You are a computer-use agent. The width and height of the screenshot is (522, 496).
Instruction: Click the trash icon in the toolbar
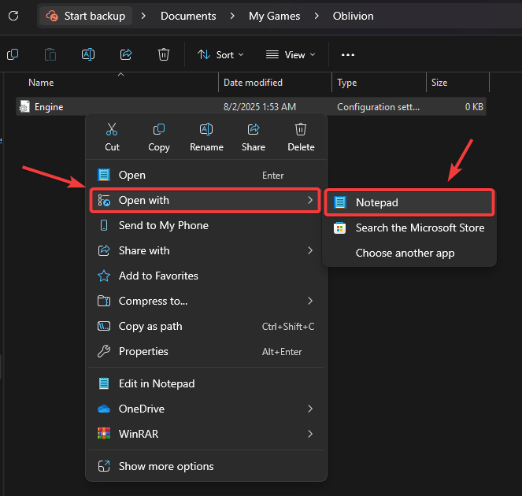(164, 54)
